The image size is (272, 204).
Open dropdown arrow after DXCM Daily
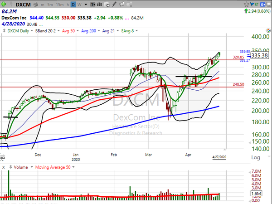click(x=32, y=31)
